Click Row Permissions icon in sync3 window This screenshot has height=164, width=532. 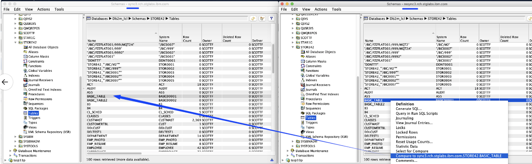pyautogui.click(x=25, y=99)
